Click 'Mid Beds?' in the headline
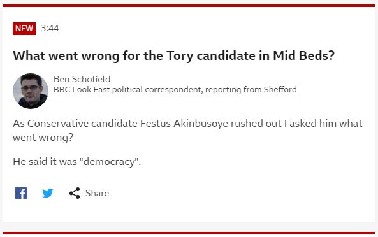The height and width of the screenshot is (237, 378). click(x=304, y=55)
